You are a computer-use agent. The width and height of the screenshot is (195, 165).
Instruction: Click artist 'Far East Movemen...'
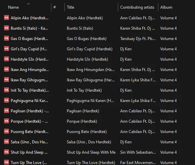click(138, 163)
